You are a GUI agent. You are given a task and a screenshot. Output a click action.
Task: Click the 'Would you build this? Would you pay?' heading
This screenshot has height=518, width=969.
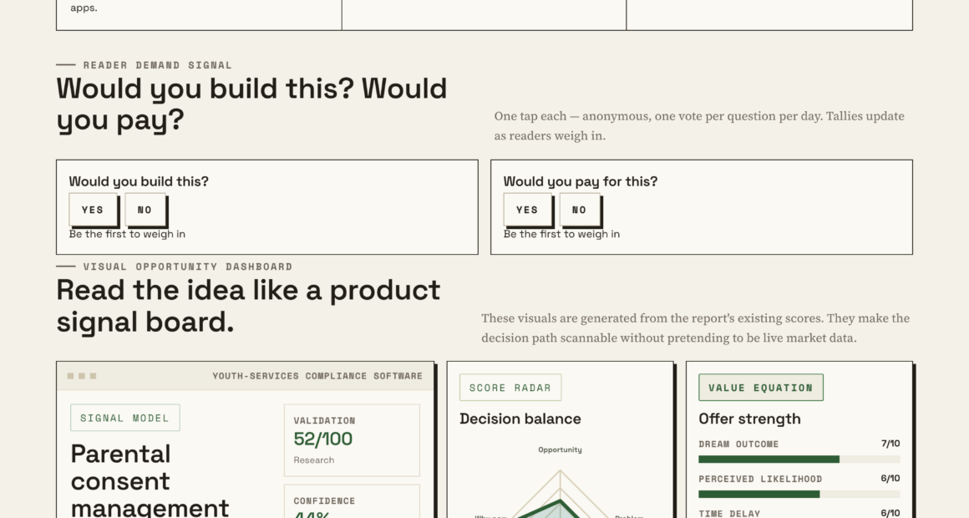coord(251,104)
